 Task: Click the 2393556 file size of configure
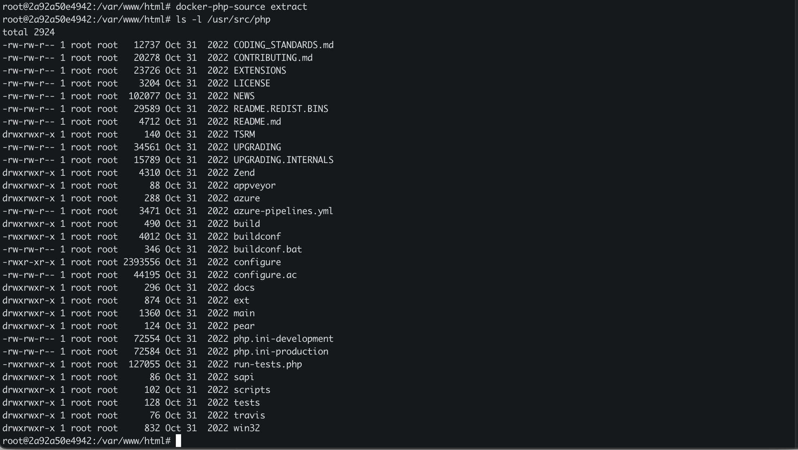(142, 262)
